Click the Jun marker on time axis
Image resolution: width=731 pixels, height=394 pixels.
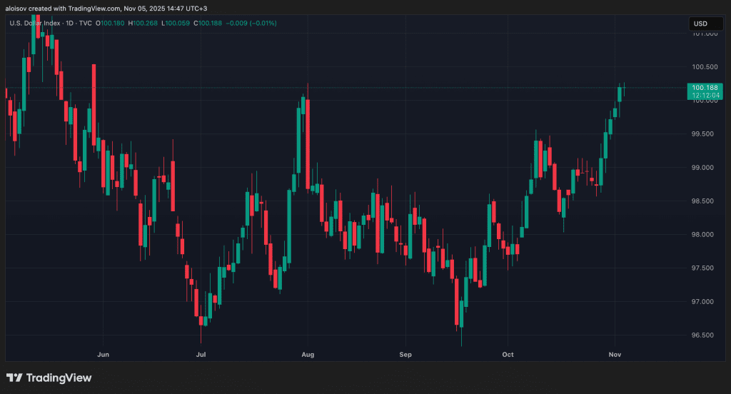[x=103, y=354]
